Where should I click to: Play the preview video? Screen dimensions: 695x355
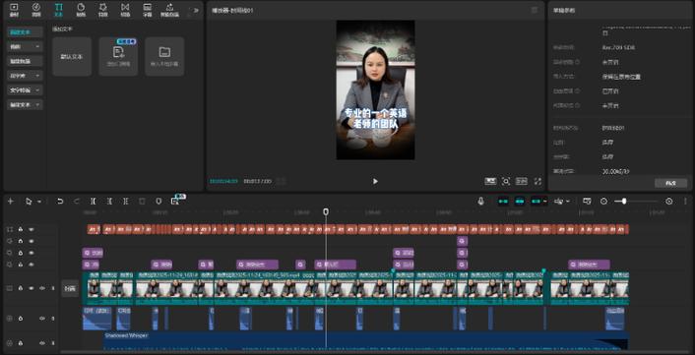pyautogui.click(x=375, y=181)
